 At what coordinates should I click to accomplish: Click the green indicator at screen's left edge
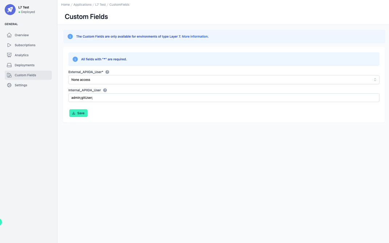[1, 222]
